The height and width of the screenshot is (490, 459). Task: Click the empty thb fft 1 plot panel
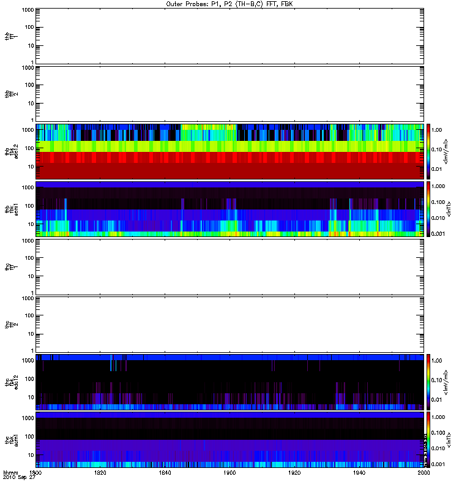tap(229, 36)
